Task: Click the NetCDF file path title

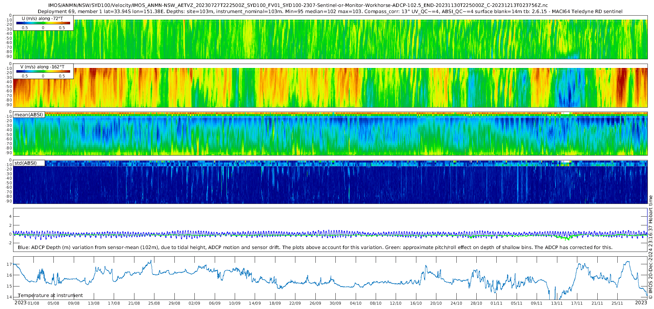Action: pyautogui.click(x=298, y=5)
